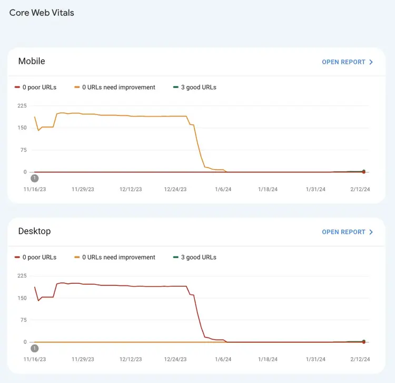Click '3 good URLs' in Desktop card
The width and height of the screenshot is (395, 383).
(x=199, y=257)
